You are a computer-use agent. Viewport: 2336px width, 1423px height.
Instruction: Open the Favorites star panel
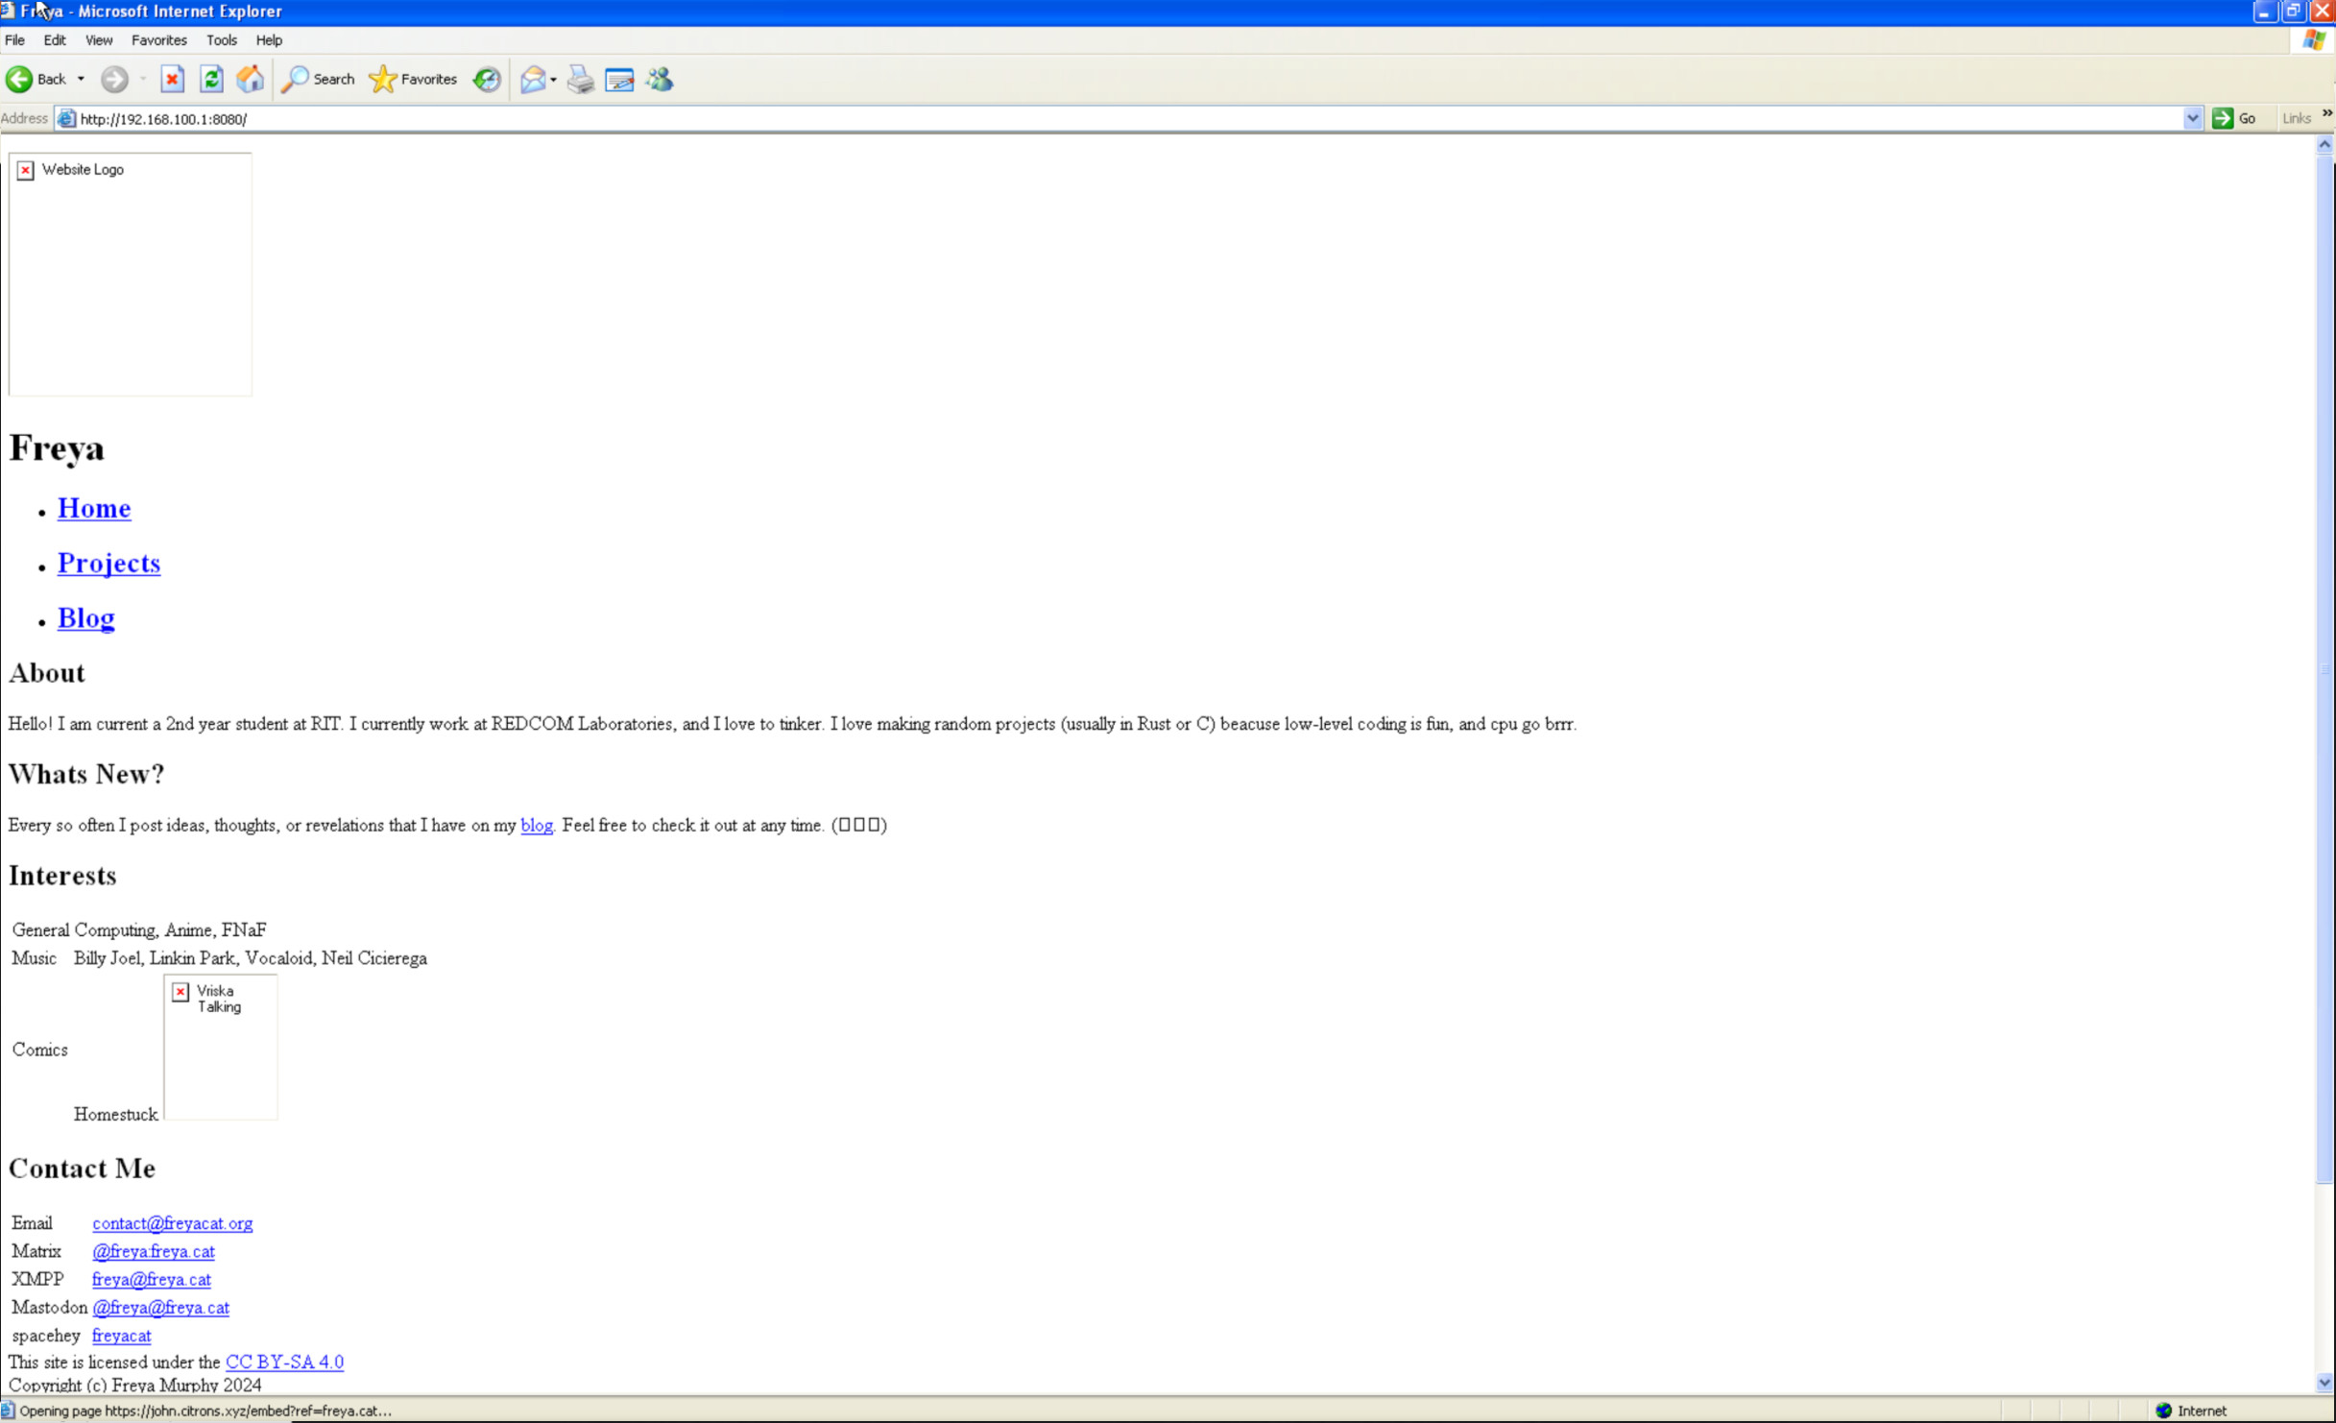(414, 80)
